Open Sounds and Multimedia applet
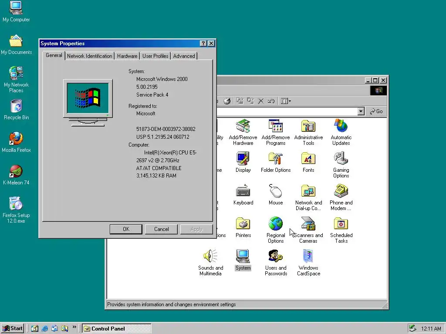Viewport: 446px width, 334px height. [210, 263]
